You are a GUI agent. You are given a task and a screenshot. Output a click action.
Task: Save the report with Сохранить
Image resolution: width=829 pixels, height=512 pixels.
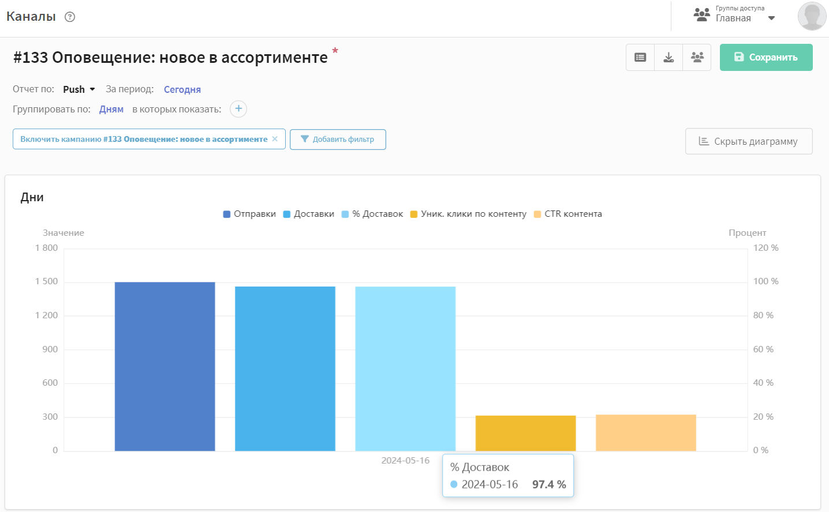(x=766, y=57)
